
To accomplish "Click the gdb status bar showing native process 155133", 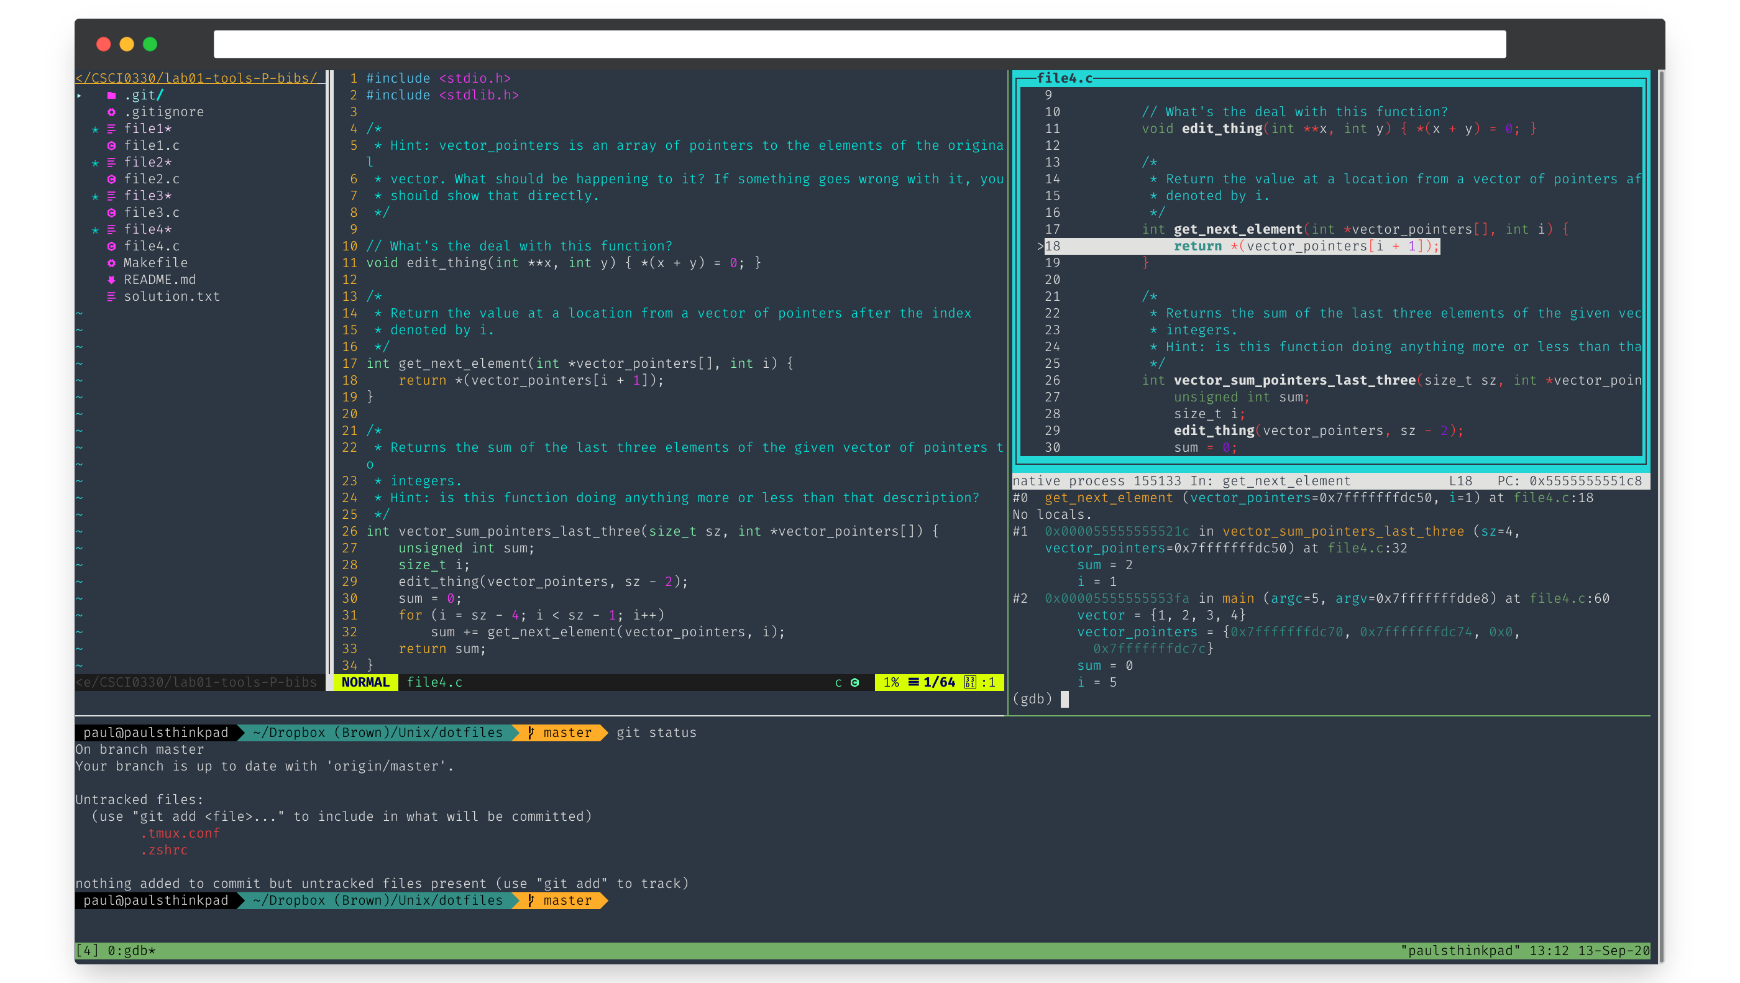I will tap(1330, 481).
